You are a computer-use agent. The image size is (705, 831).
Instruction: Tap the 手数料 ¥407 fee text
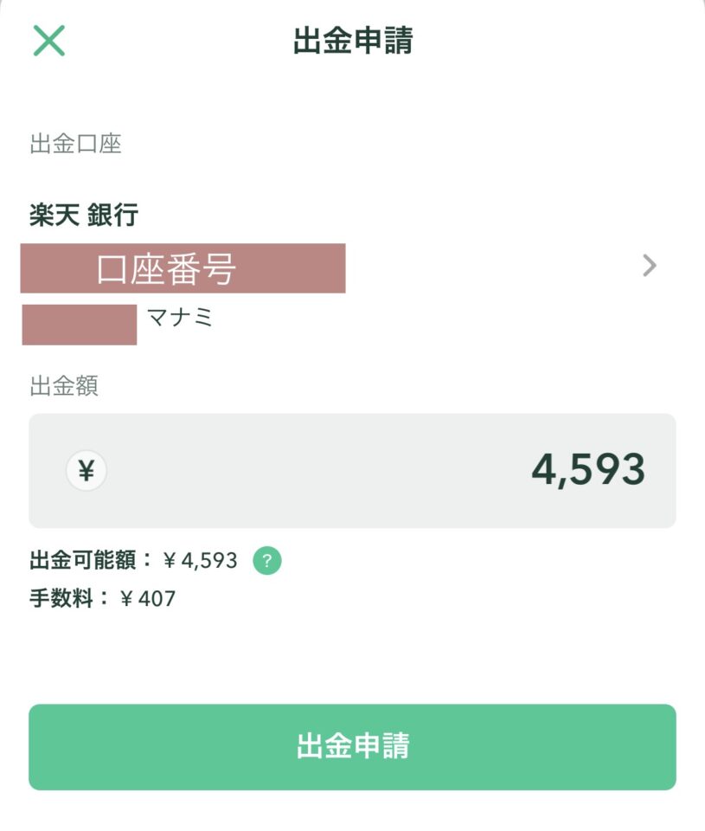102,598
